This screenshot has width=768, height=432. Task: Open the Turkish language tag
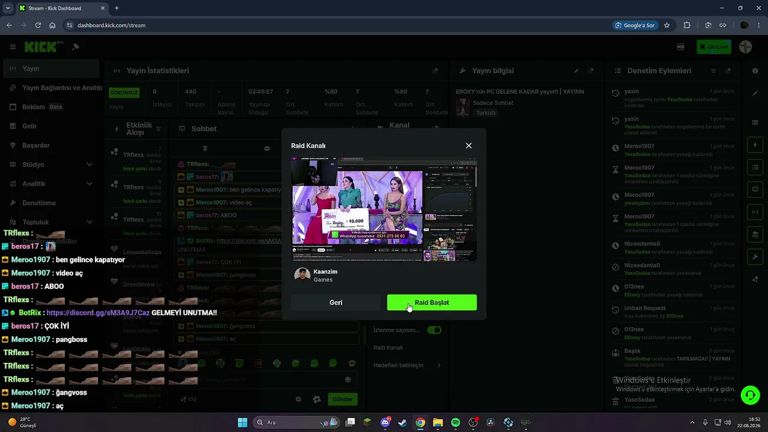click(486, 113)
